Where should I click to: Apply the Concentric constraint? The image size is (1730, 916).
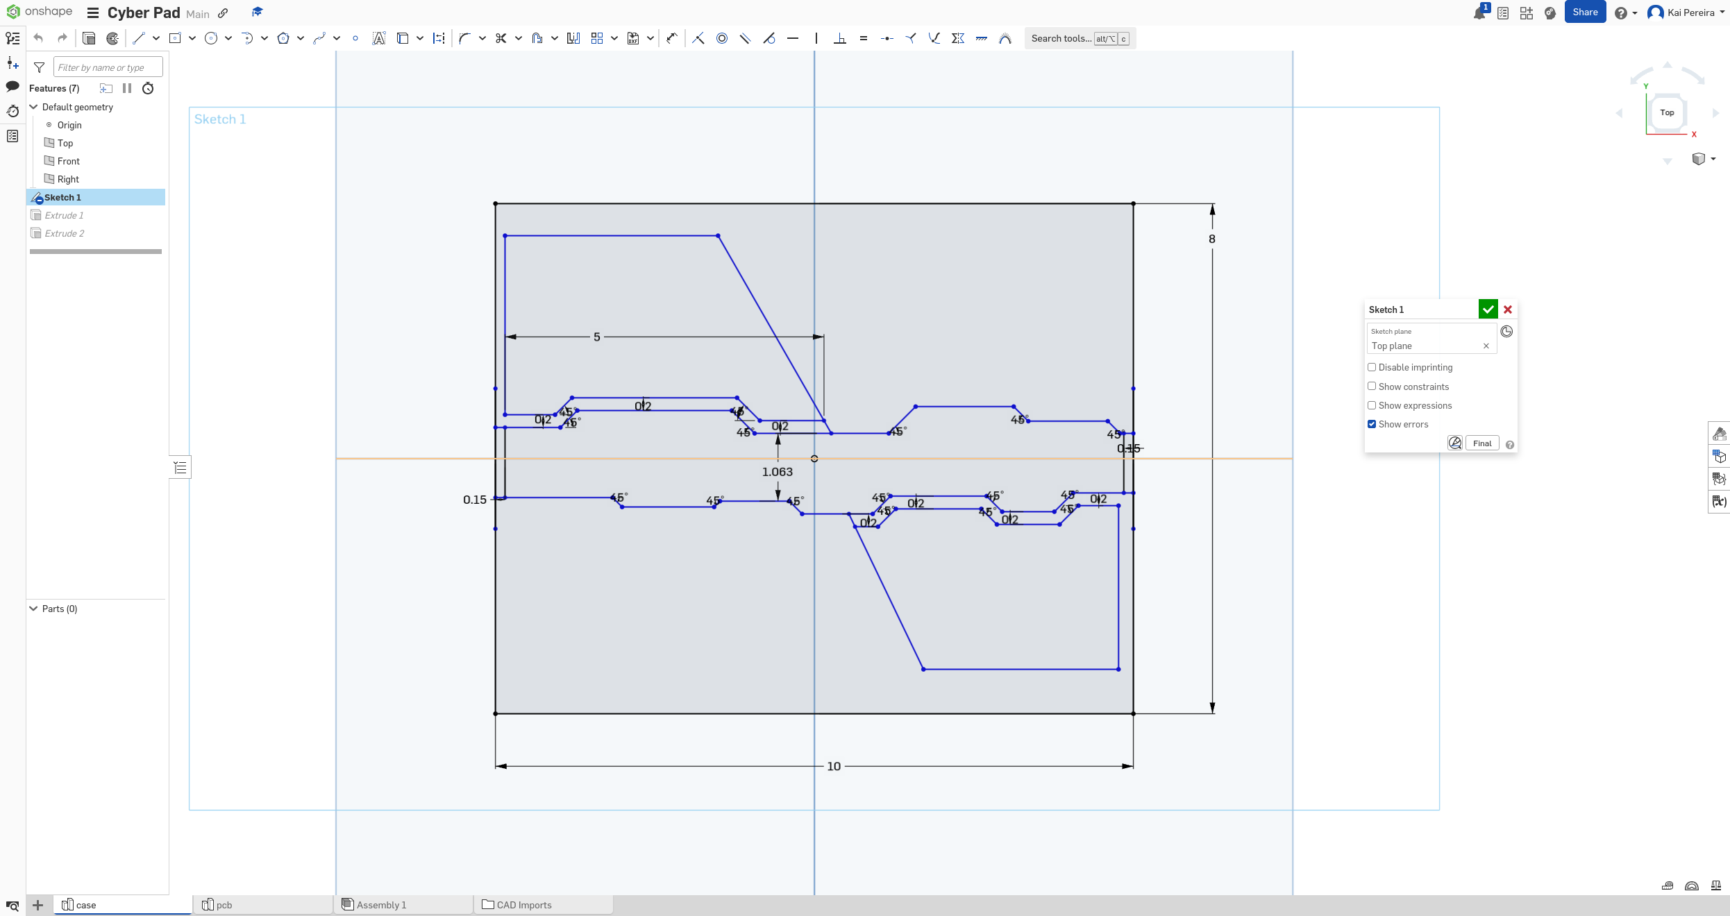[722, 38]
